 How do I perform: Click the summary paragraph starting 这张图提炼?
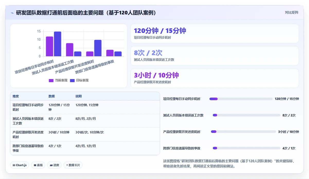tap(228, 164)
